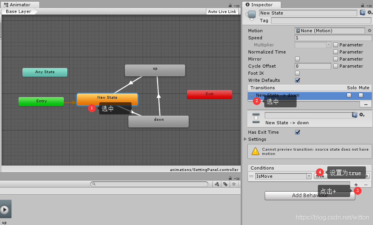
Task: Select the Base Layer breadcrumb
Action: tap(19, 11)
